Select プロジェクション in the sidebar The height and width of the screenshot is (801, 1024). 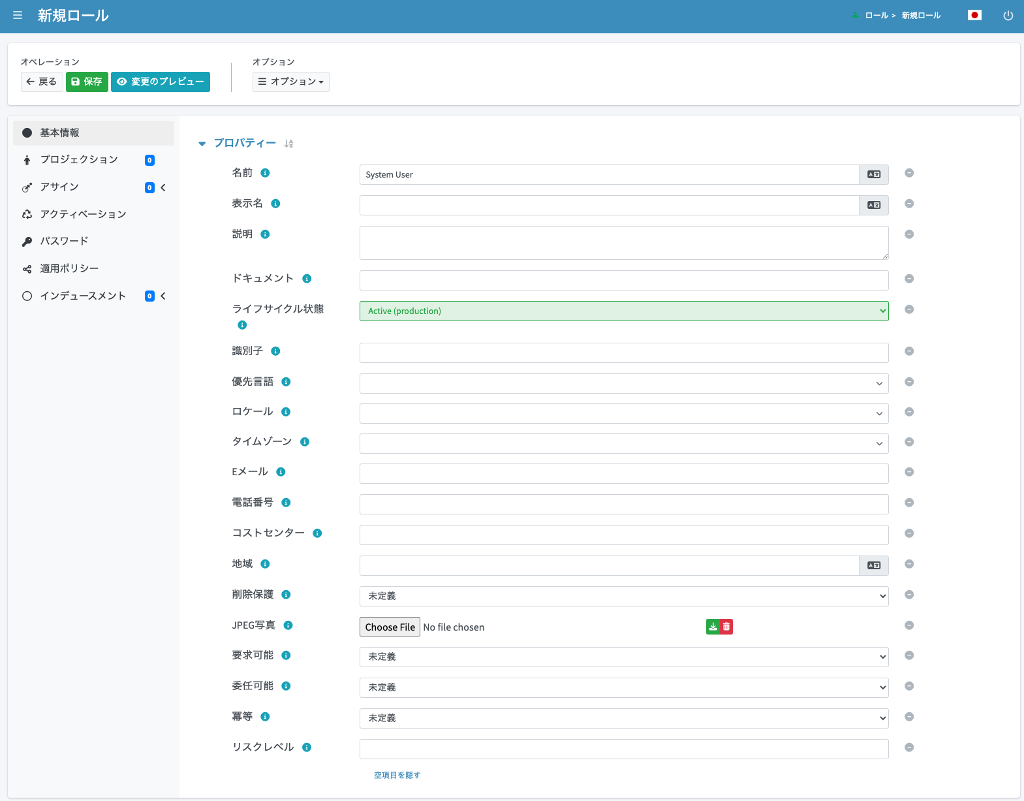pyautogui.click(x=93, y=160)
